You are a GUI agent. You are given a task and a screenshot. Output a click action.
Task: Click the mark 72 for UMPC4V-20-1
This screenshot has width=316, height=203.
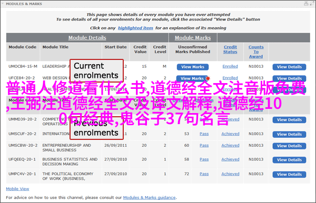[186, 174]
